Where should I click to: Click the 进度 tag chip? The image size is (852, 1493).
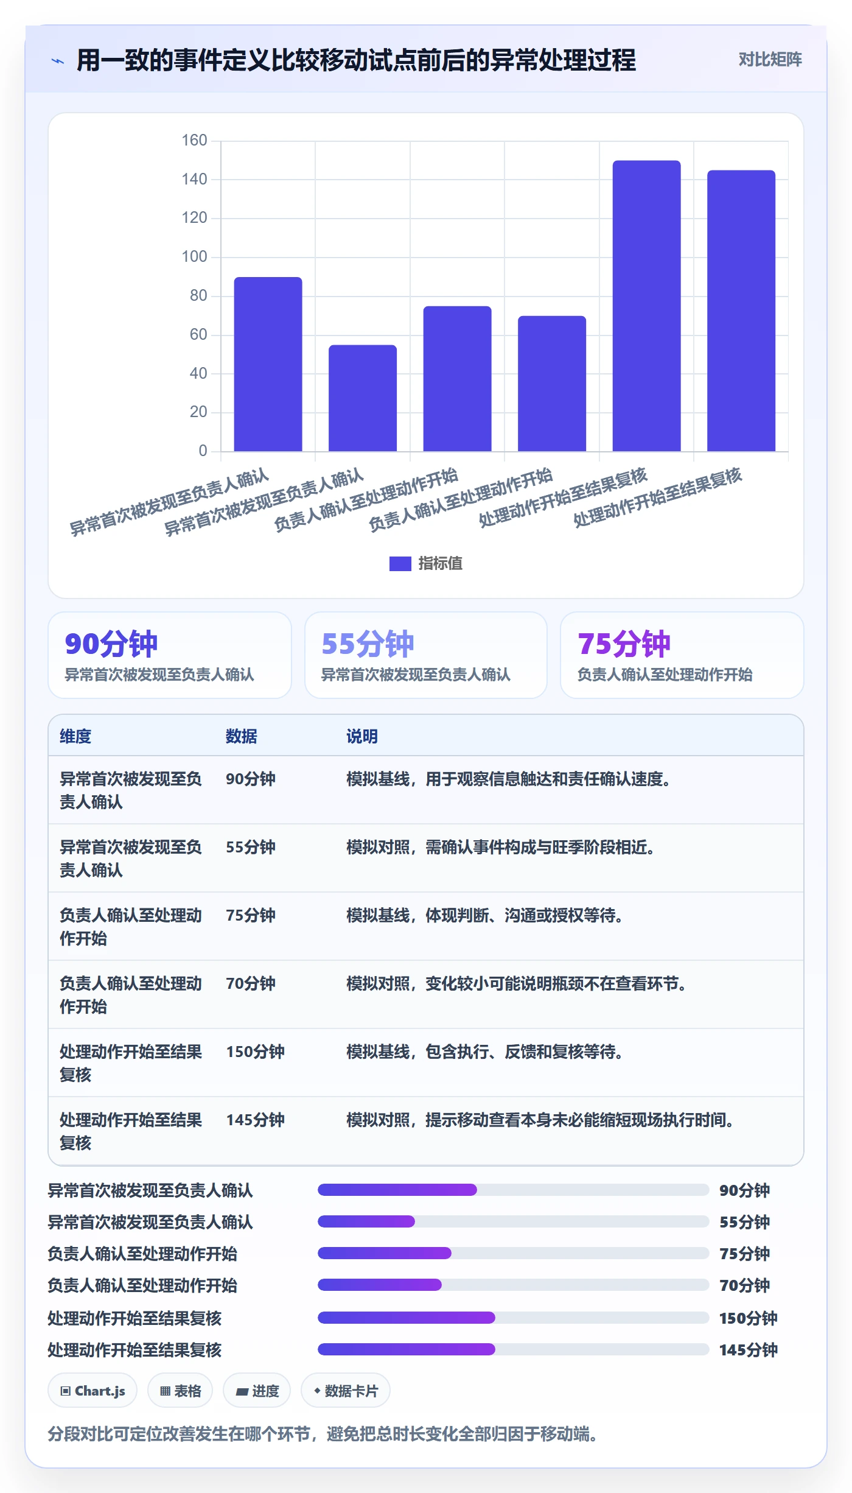[257, 1391]
